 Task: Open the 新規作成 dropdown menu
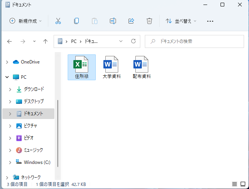25,21
